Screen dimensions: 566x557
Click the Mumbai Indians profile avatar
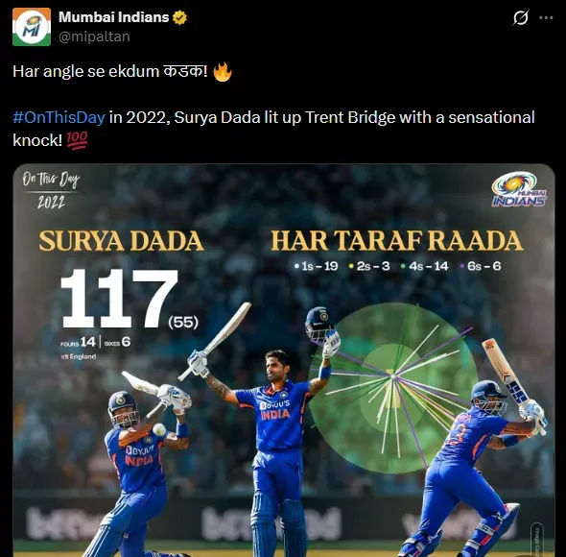(32, 27)
